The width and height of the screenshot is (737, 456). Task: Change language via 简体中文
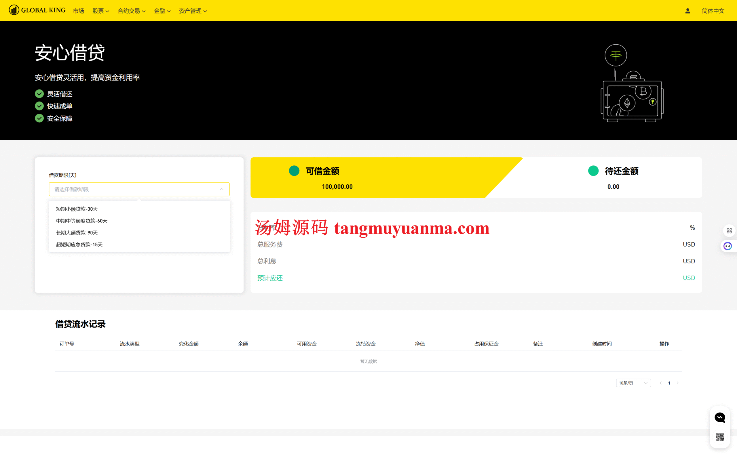click(x=713, y=11)
